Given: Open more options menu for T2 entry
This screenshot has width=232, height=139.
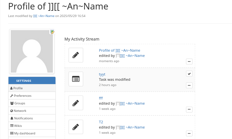Looking at the screenshot, I should coord(189,133).
